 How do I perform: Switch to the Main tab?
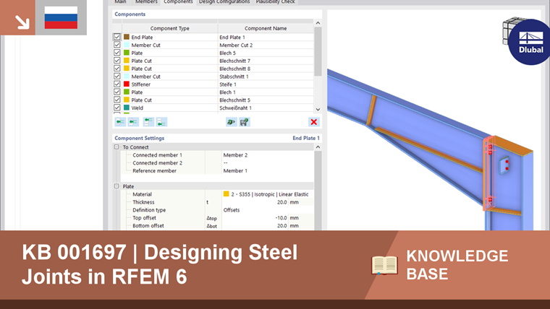pyautogui.click(x=120, y=2)
